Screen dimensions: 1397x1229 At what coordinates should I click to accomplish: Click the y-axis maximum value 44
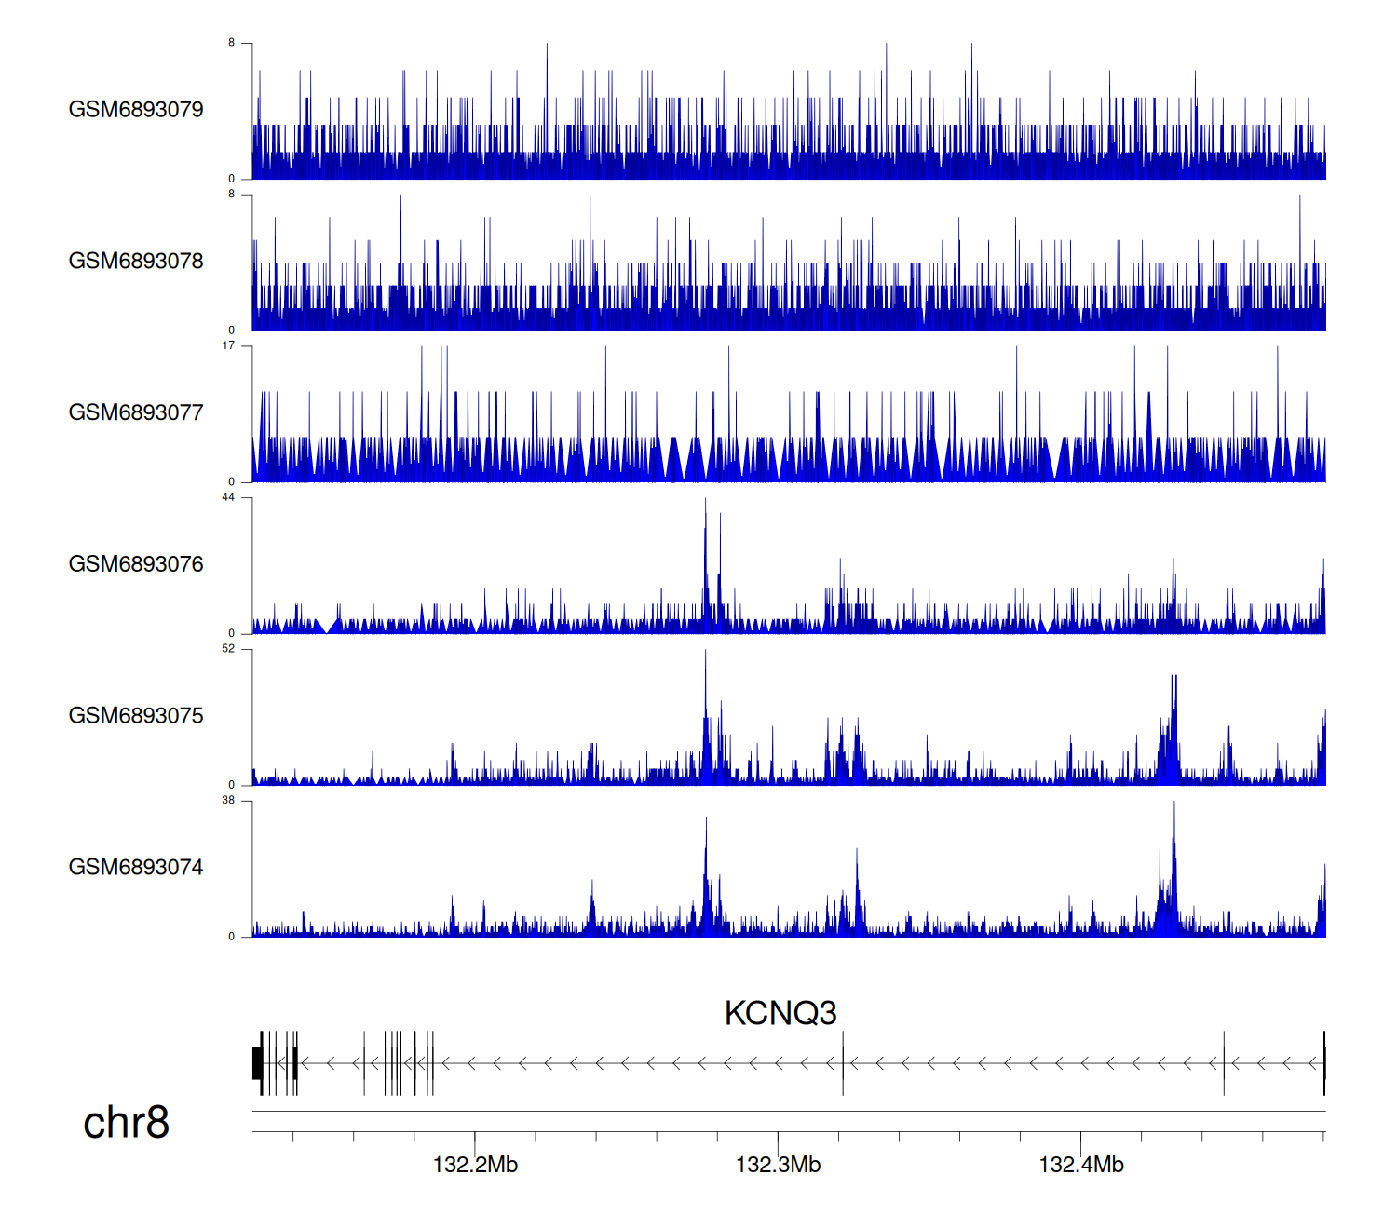tap(228, 497)
